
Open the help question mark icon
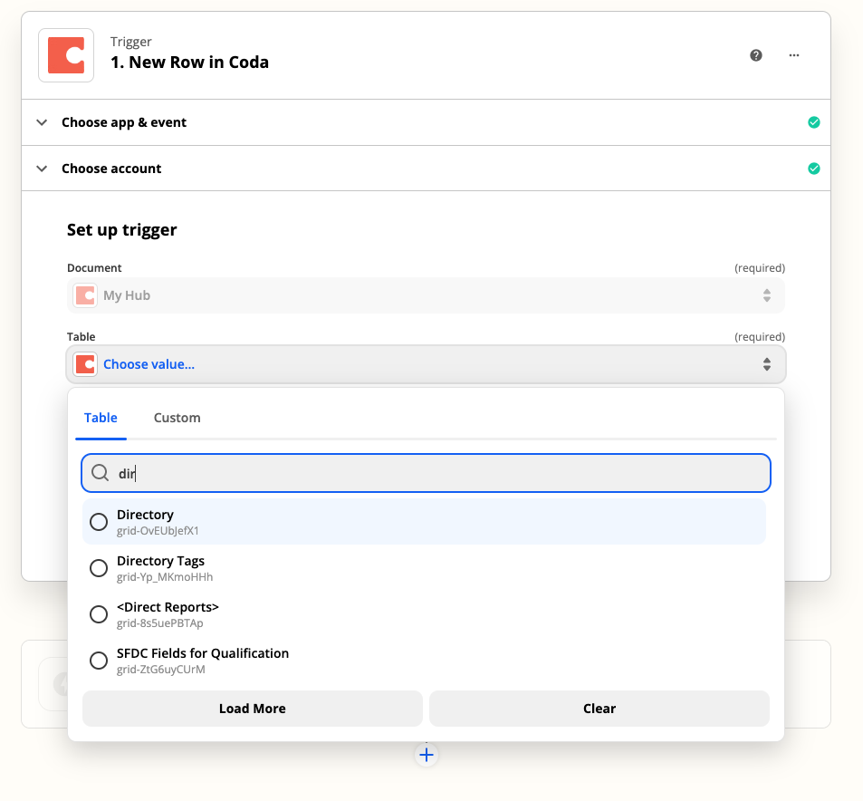coord(756,55)
